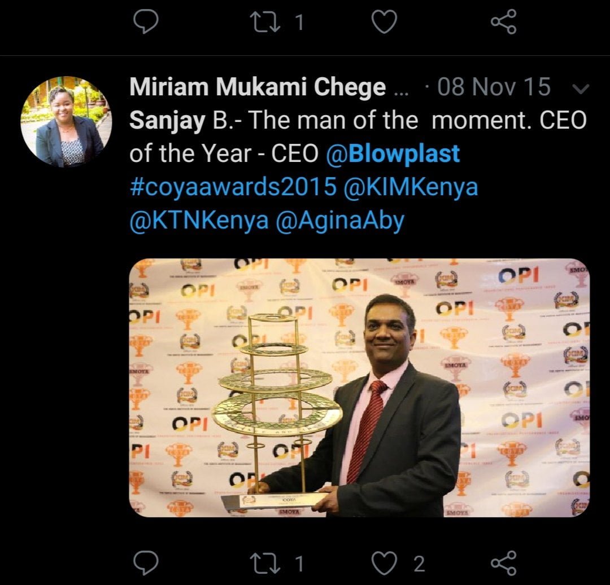View retweet count on the top tweet
This screenshot has height=585, width=610.
[299, 22]
